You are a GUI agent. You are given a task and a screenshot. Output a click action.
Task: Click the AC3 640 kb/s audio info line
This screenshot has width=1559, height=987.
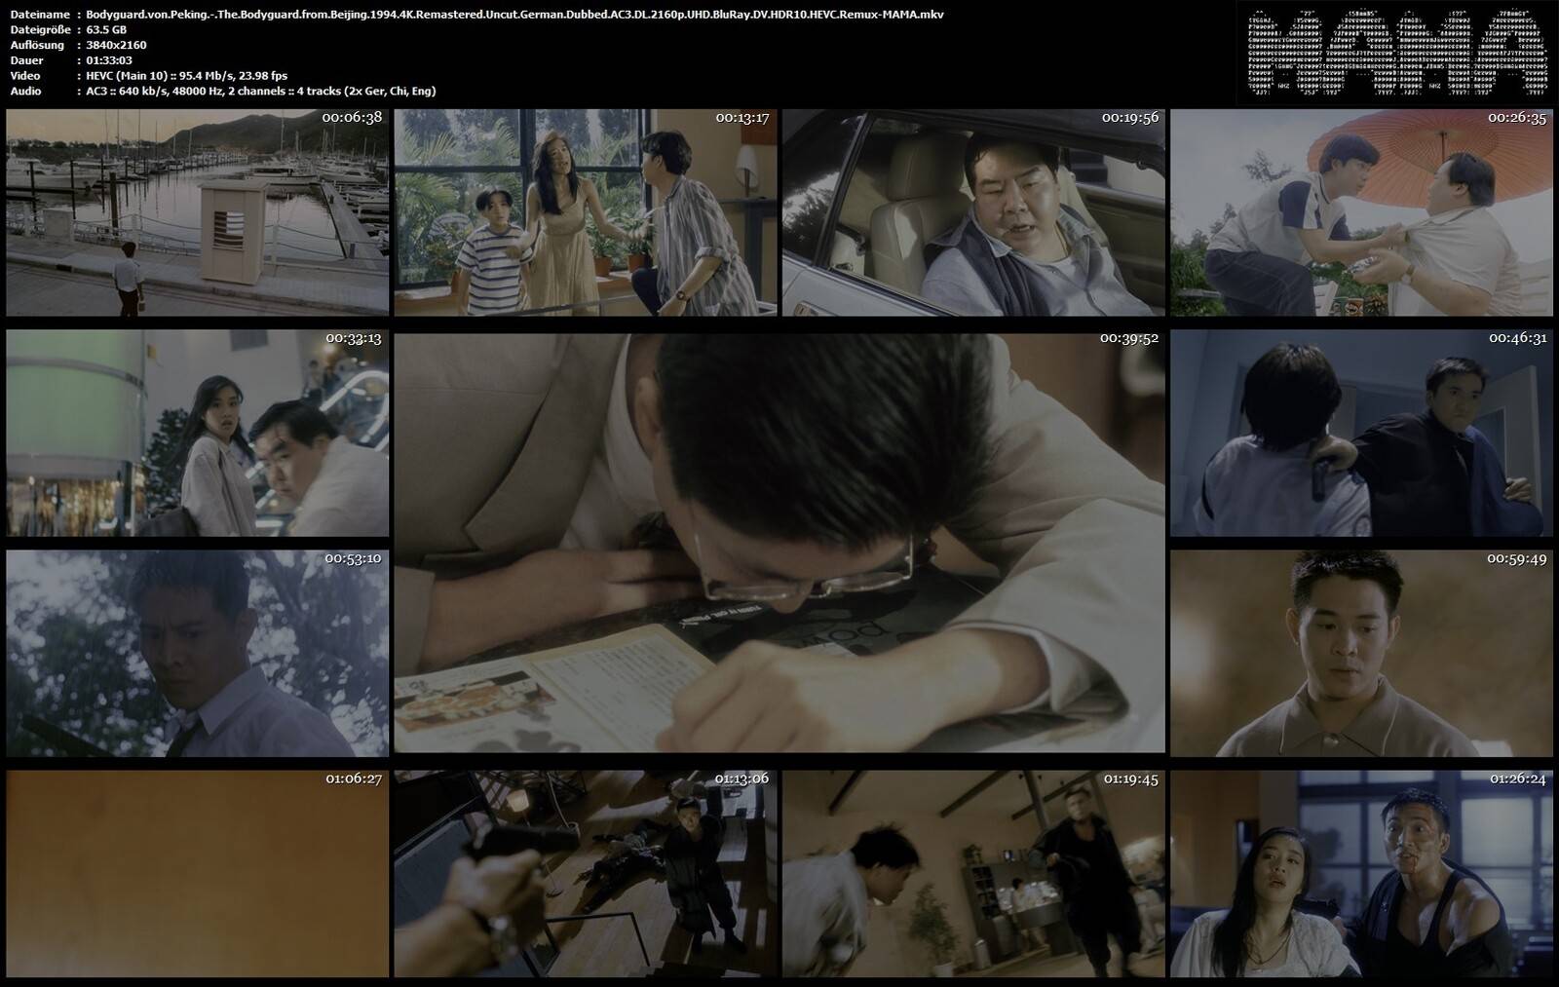point(260,91)
